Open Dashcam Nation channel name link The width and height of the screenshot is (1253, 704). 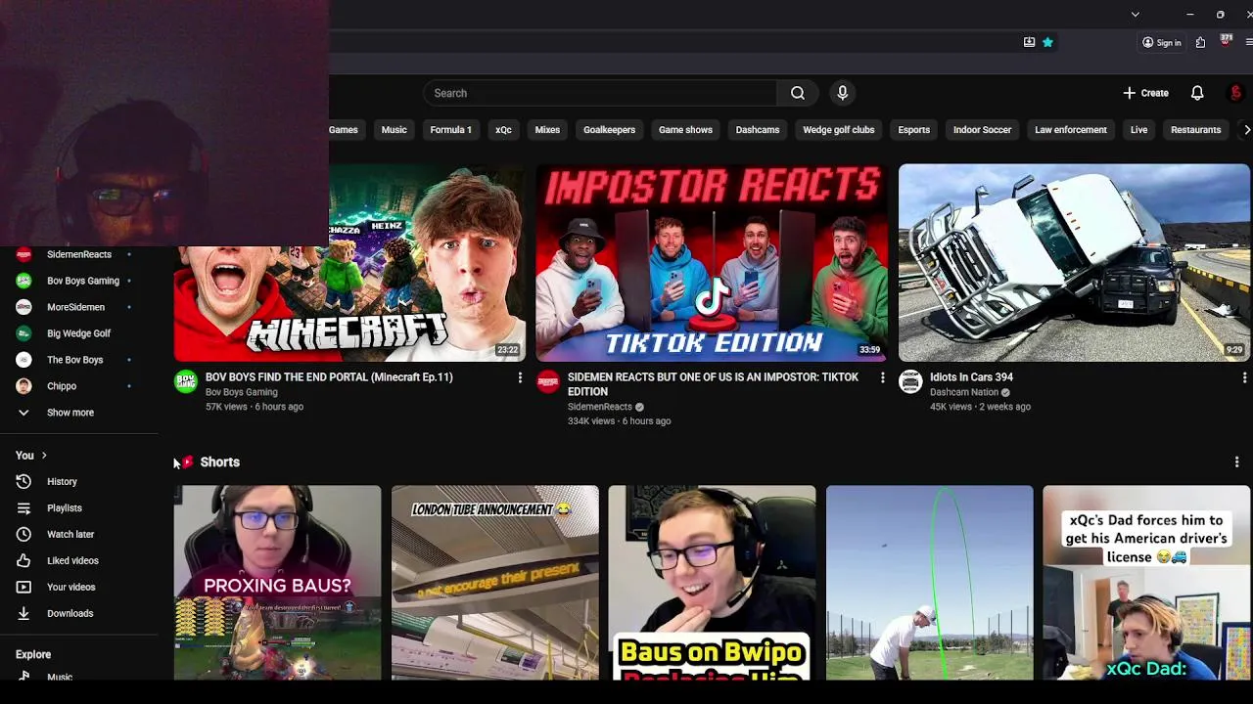[963, 392]
